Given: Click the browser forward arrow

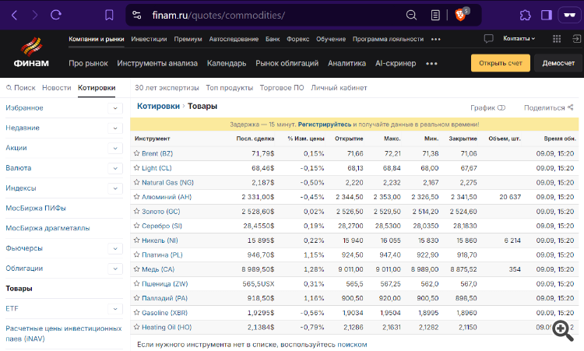Looking at the screenshot, I should coord(34,16).
